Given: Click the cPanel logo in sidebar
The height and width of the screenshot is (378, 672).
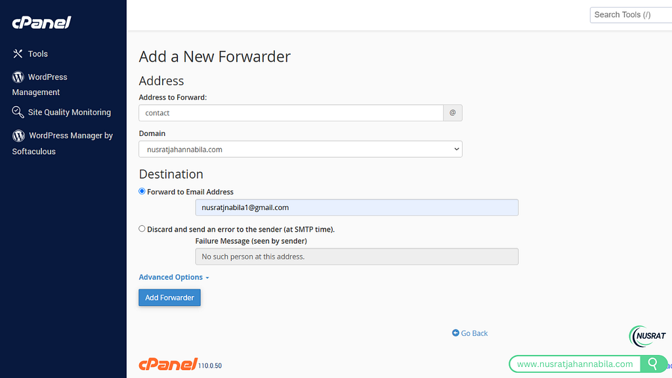Looking at the screenshot, I should [x=41, y=22].
